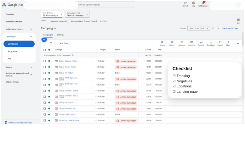Click the mobile app phone icon
The height and width of the screenshot is (144, 245).
[x=6, y=123]
